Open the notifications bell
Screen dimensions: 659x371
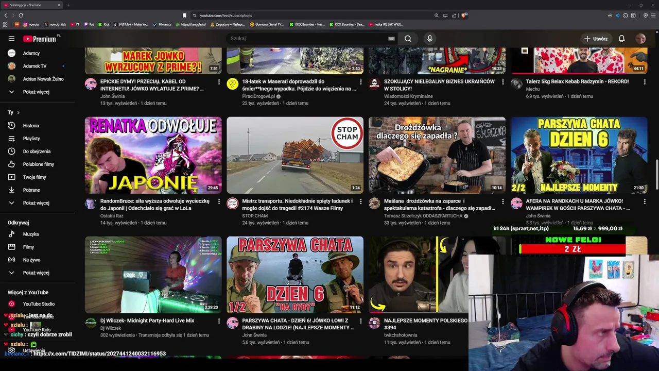[621, 39]
